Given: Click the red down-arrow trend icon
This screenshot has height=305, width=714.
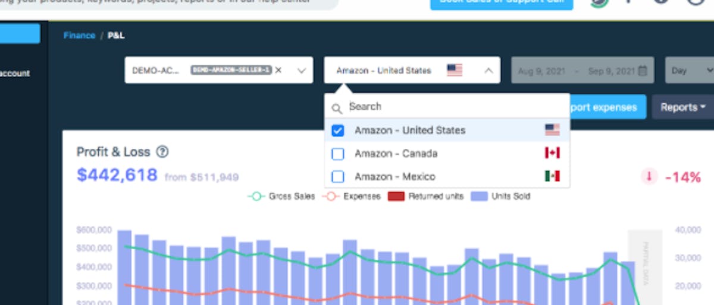Looking at the screenshot, I should click(649, 176).
